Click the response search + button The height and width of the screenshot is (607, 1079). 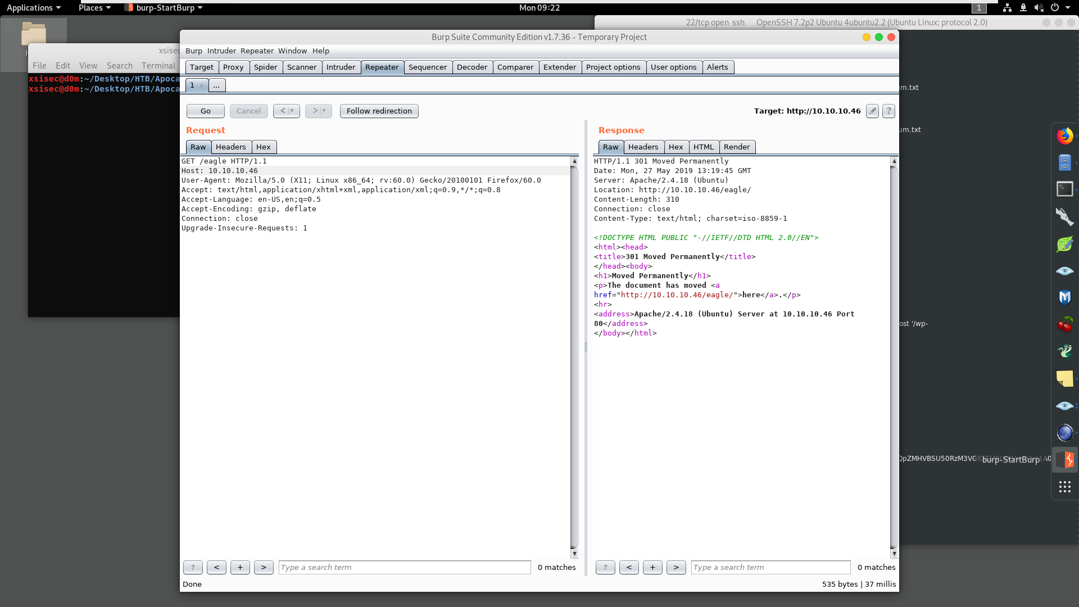652,568
